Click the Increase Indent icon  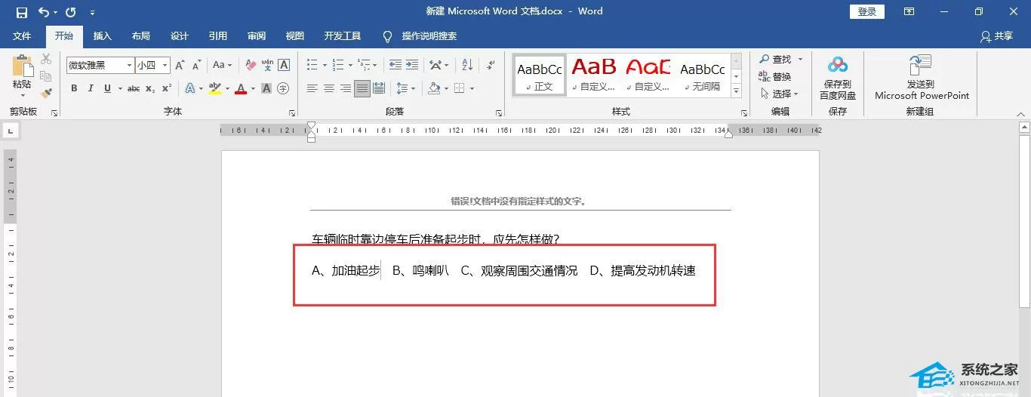(412, 66)
